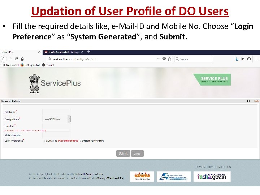Switch to User(s) Creation List tab
The image size is (260, 195).
64,52
